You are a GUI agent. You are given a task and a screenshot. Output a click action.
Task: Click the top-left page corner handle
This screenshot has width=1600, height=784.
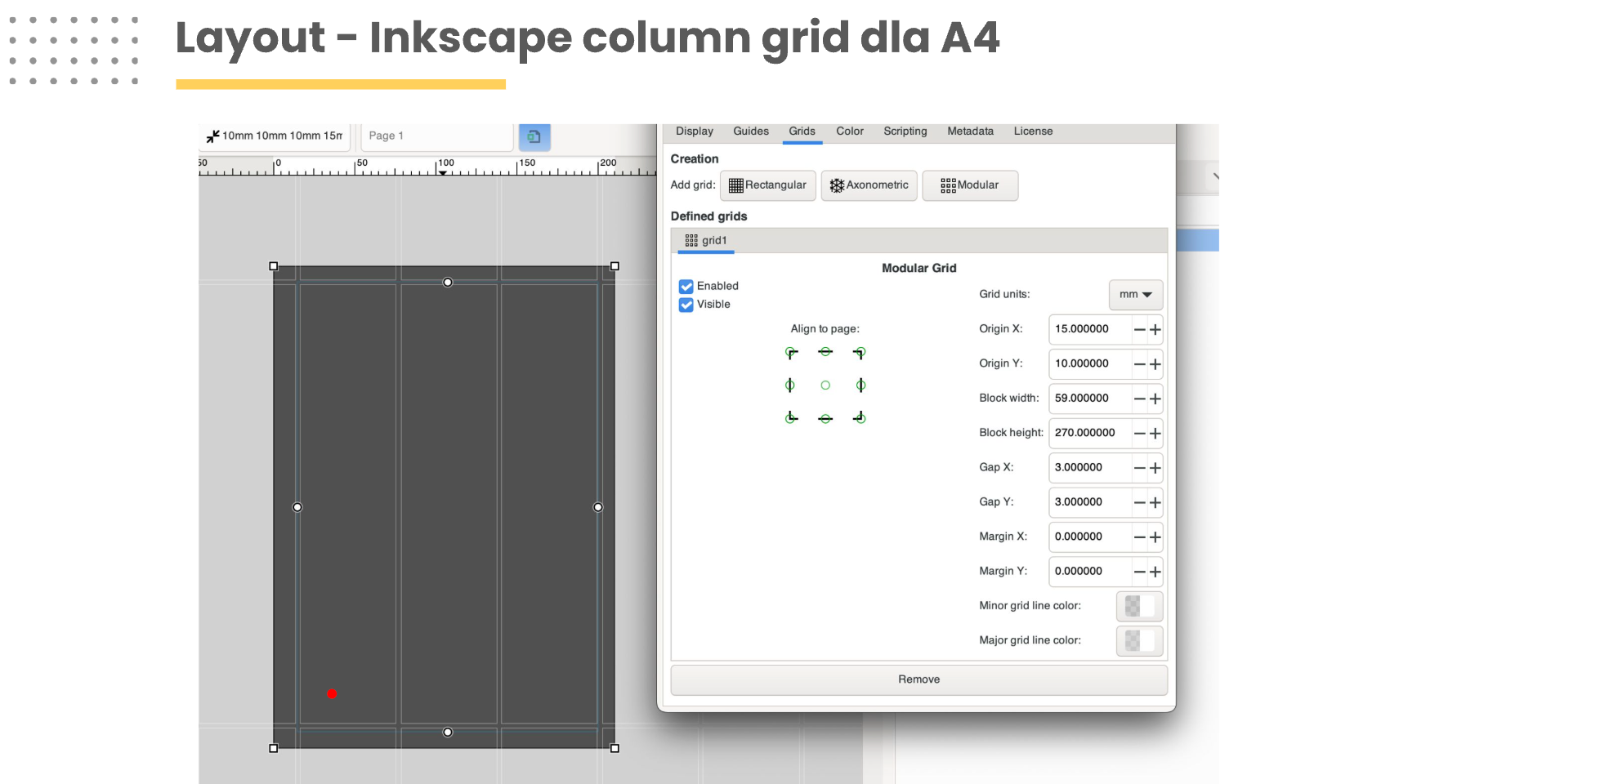[x=274, y=266]
